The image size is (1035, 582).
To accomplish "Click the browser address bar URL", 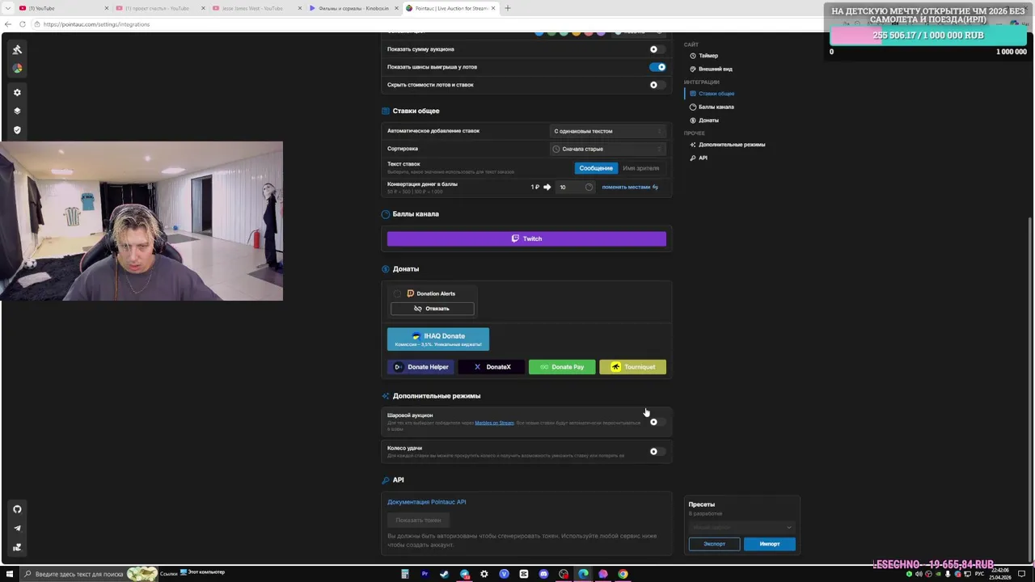I will point(96,24).
